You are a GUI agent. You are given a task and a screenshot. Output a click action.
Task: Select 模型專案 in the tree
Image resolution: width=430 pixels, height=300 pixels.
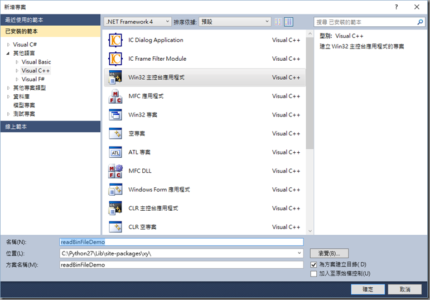(24, 105)
